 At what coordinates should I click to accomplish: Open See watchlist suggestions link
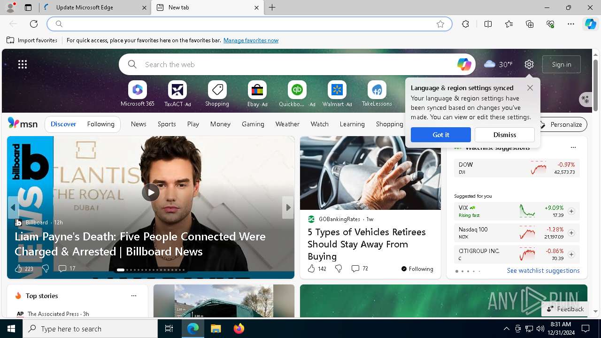click(543, 271)
